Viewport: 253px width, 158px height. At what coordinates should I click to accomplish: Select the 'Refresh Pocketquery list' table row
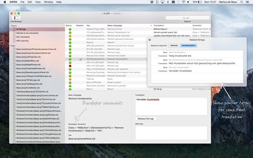[x=138, y=32]
